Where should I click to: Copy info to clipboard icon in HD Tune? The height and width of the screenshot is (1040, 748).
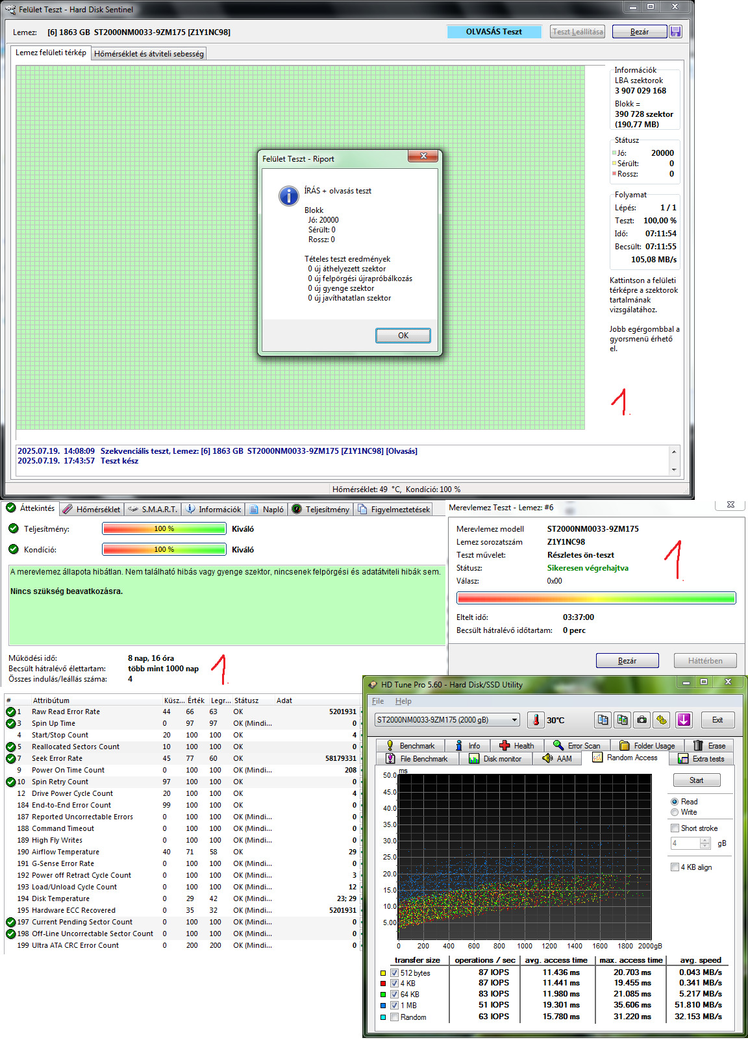coord(603,720)
